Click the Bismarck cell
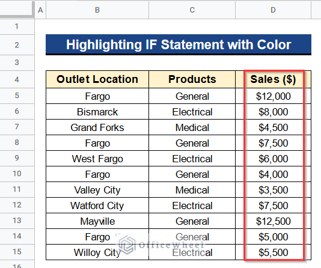 tap(97, 112)
